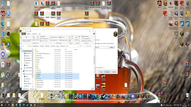Refresh the Explorer address bar location

pyautogui.click(x=81, y=46)
